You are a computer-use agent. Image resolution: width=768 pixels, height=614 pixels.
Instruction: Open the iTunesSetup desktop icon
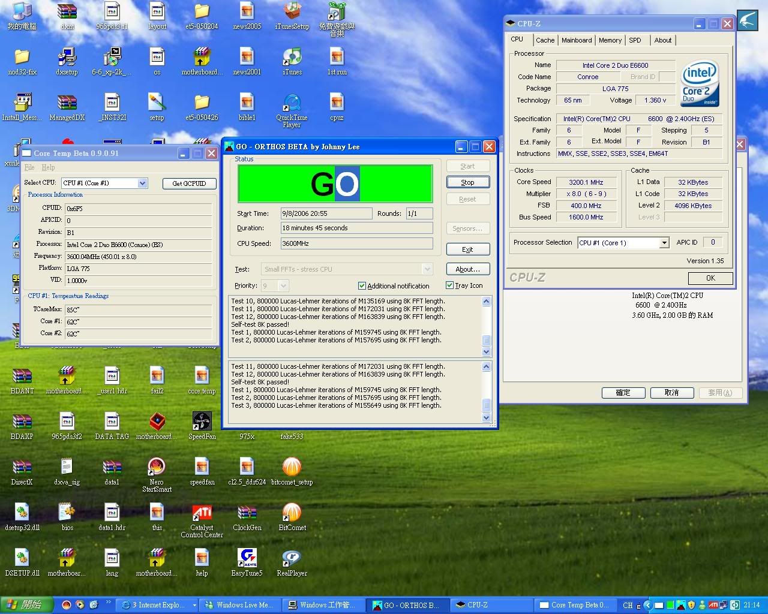(x=292, y=16)
